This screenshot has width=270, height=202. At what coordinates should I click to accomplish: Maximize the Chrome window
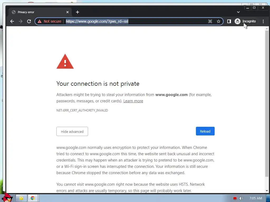click(x=254, y=8)
